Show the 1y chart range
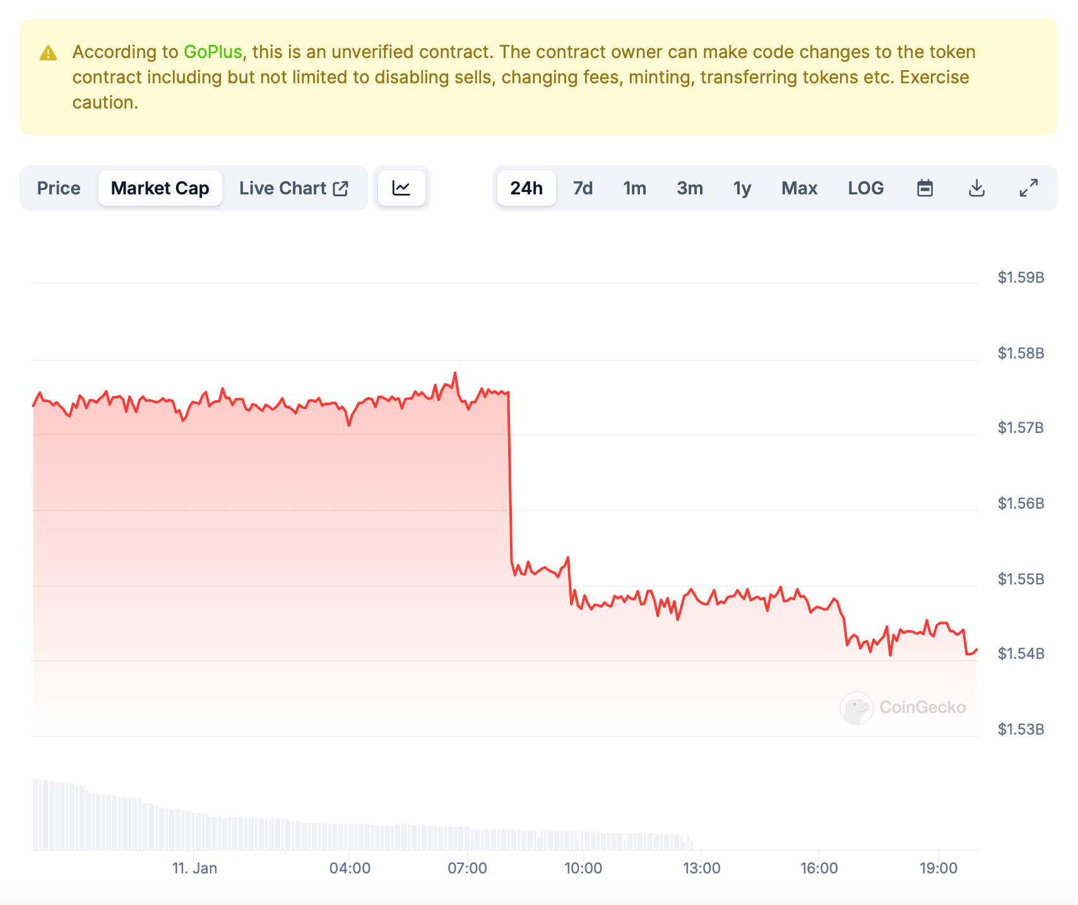Screen dimensions: 1078x905 [742, 188]
